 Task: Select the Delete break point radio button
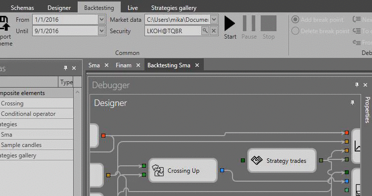(295, 31)
